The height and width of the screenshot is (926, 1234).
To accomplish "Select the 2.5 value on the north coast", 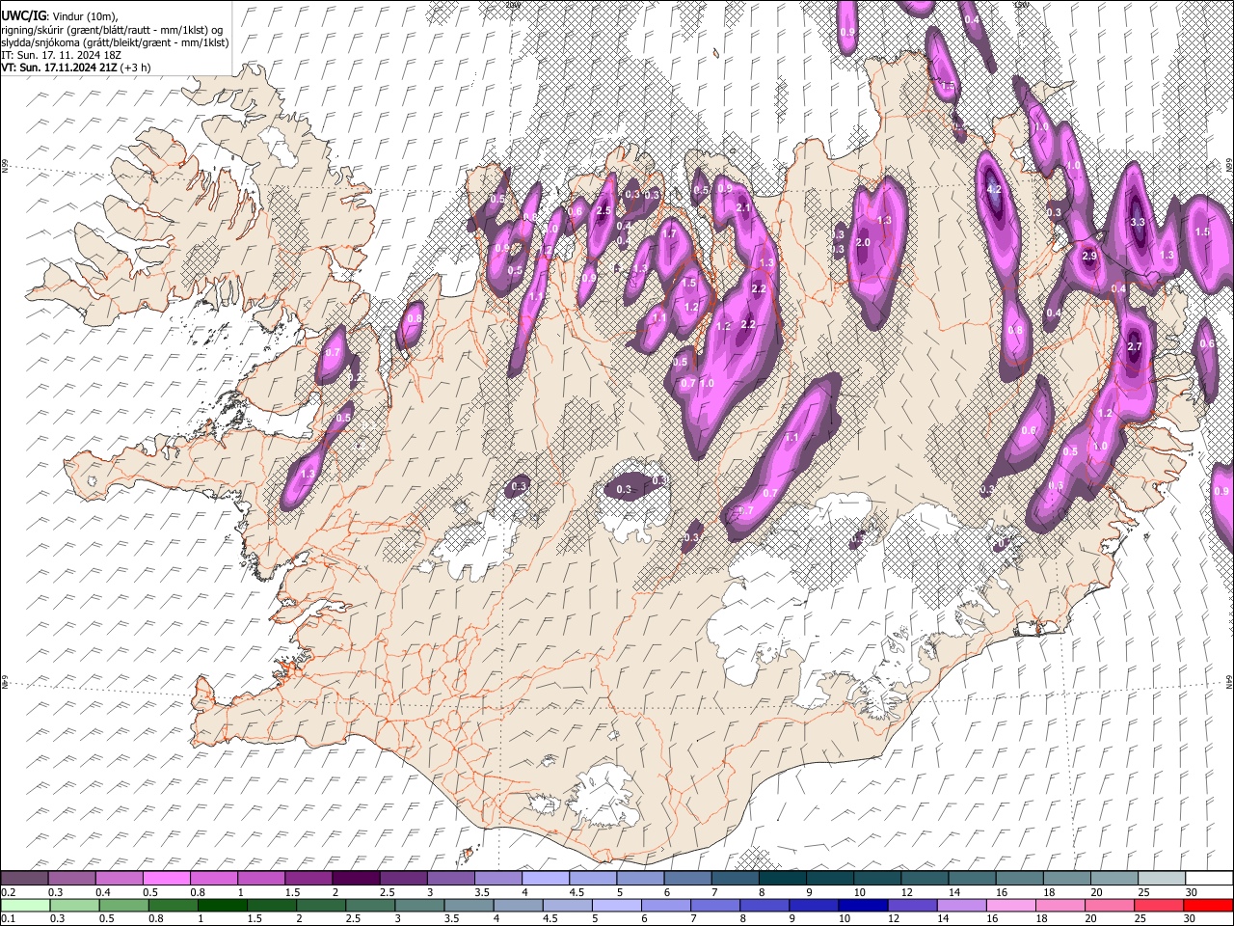I will [604, 210].
